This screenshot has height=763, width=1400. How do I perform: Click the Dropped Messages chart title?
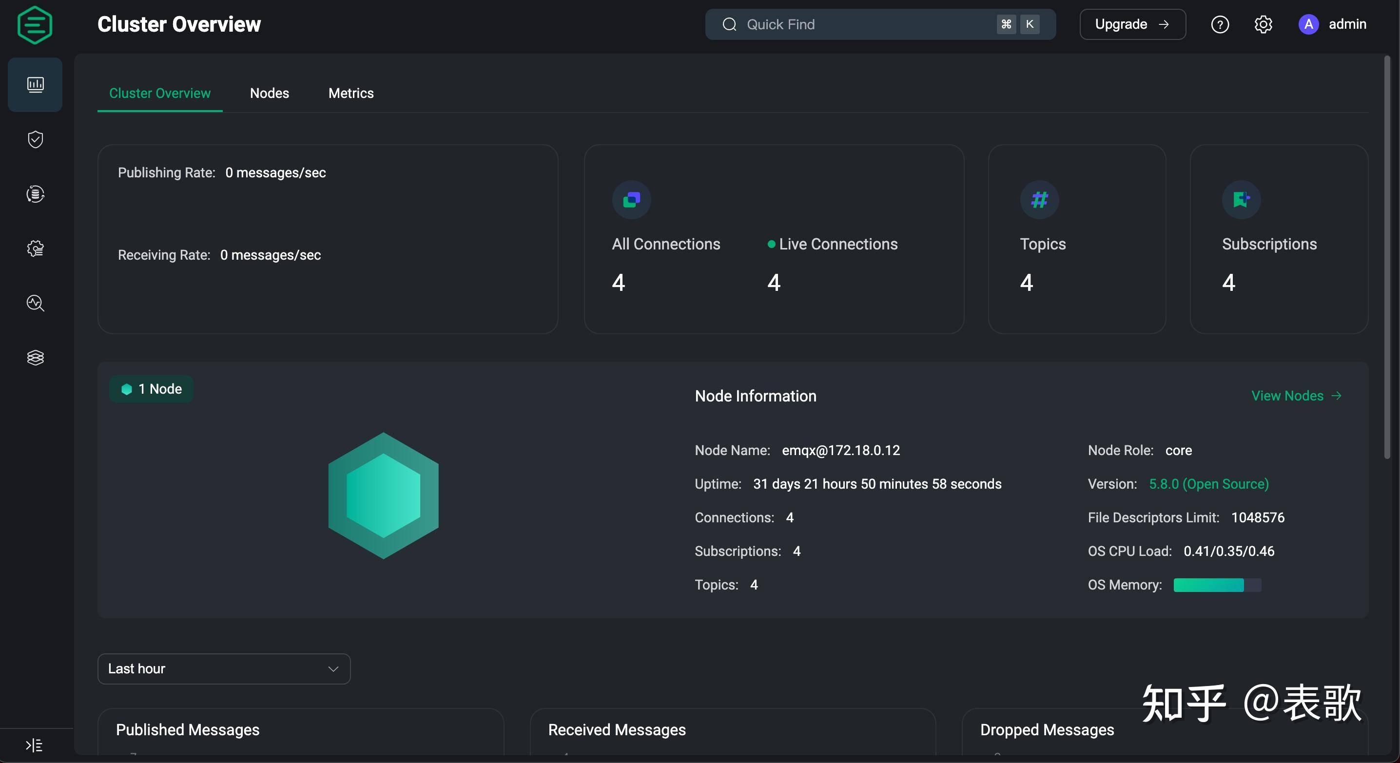click(x=1047, y=730)
